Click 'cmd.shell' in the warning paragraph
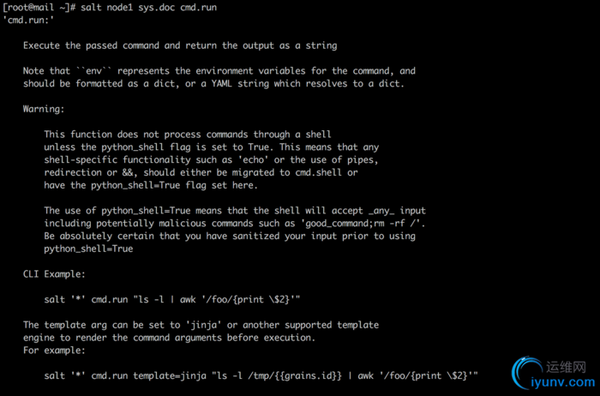The height and width of the screenshot is (396, 600). pos(318,172)
